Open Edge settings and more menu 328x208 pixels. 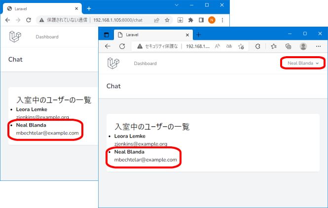[318, 46]
